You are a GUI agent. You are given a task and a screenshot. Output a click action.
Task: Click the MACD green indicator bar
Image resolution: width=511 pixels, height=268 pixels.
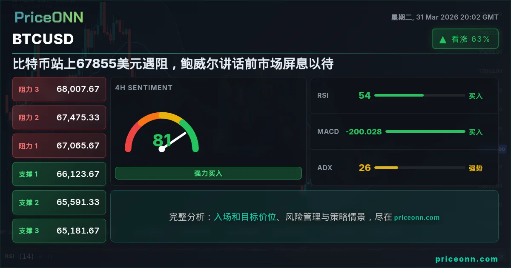pos(425,131)
